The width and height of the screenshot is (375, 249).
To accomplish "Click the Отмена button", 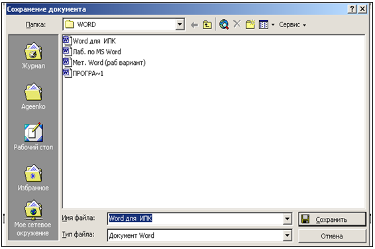I will click(332, 236).
